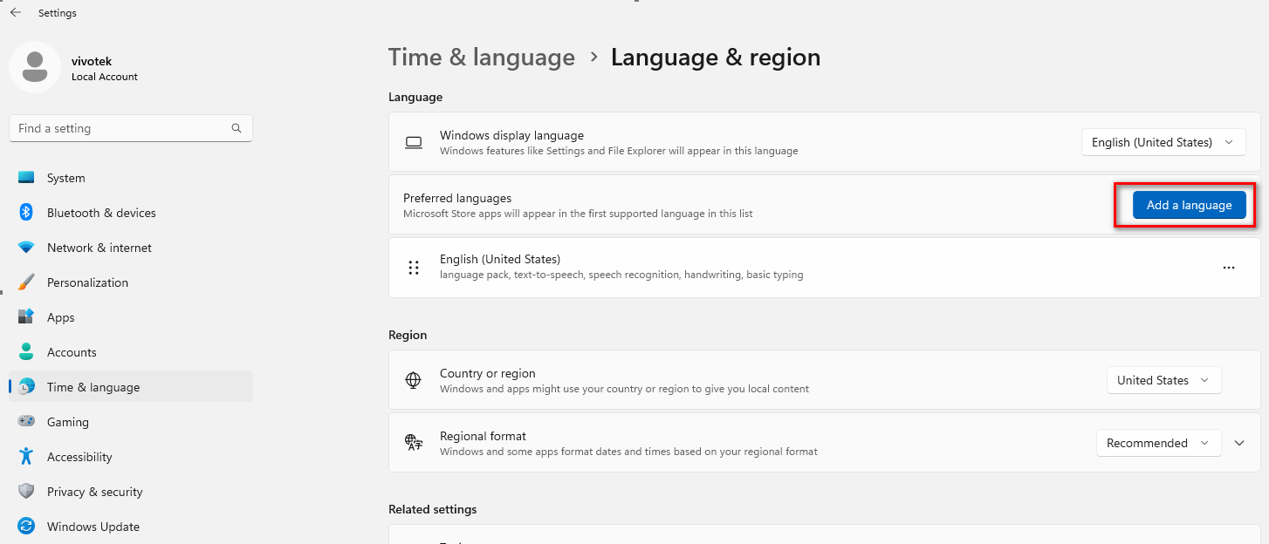Click the search magnifier icon
The image size is (1269, 544).
click(x=237, y=128)
